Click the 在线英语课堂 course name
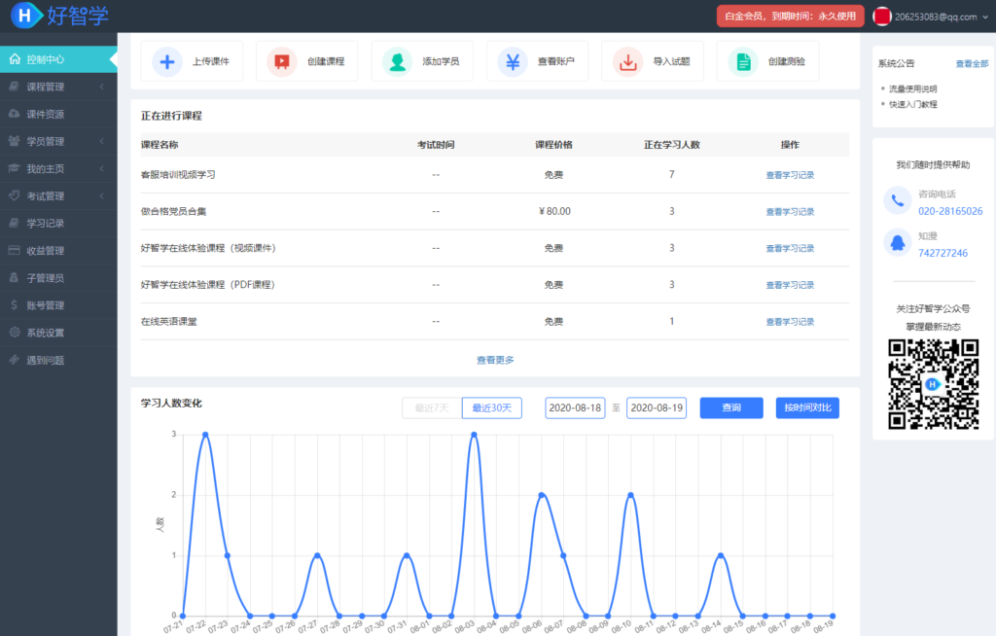The image size is (996, 636). point(169,322)
